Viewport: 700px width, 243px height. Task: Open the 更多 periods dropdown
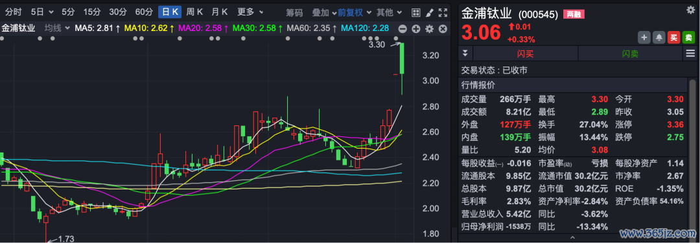click(250, 12)
